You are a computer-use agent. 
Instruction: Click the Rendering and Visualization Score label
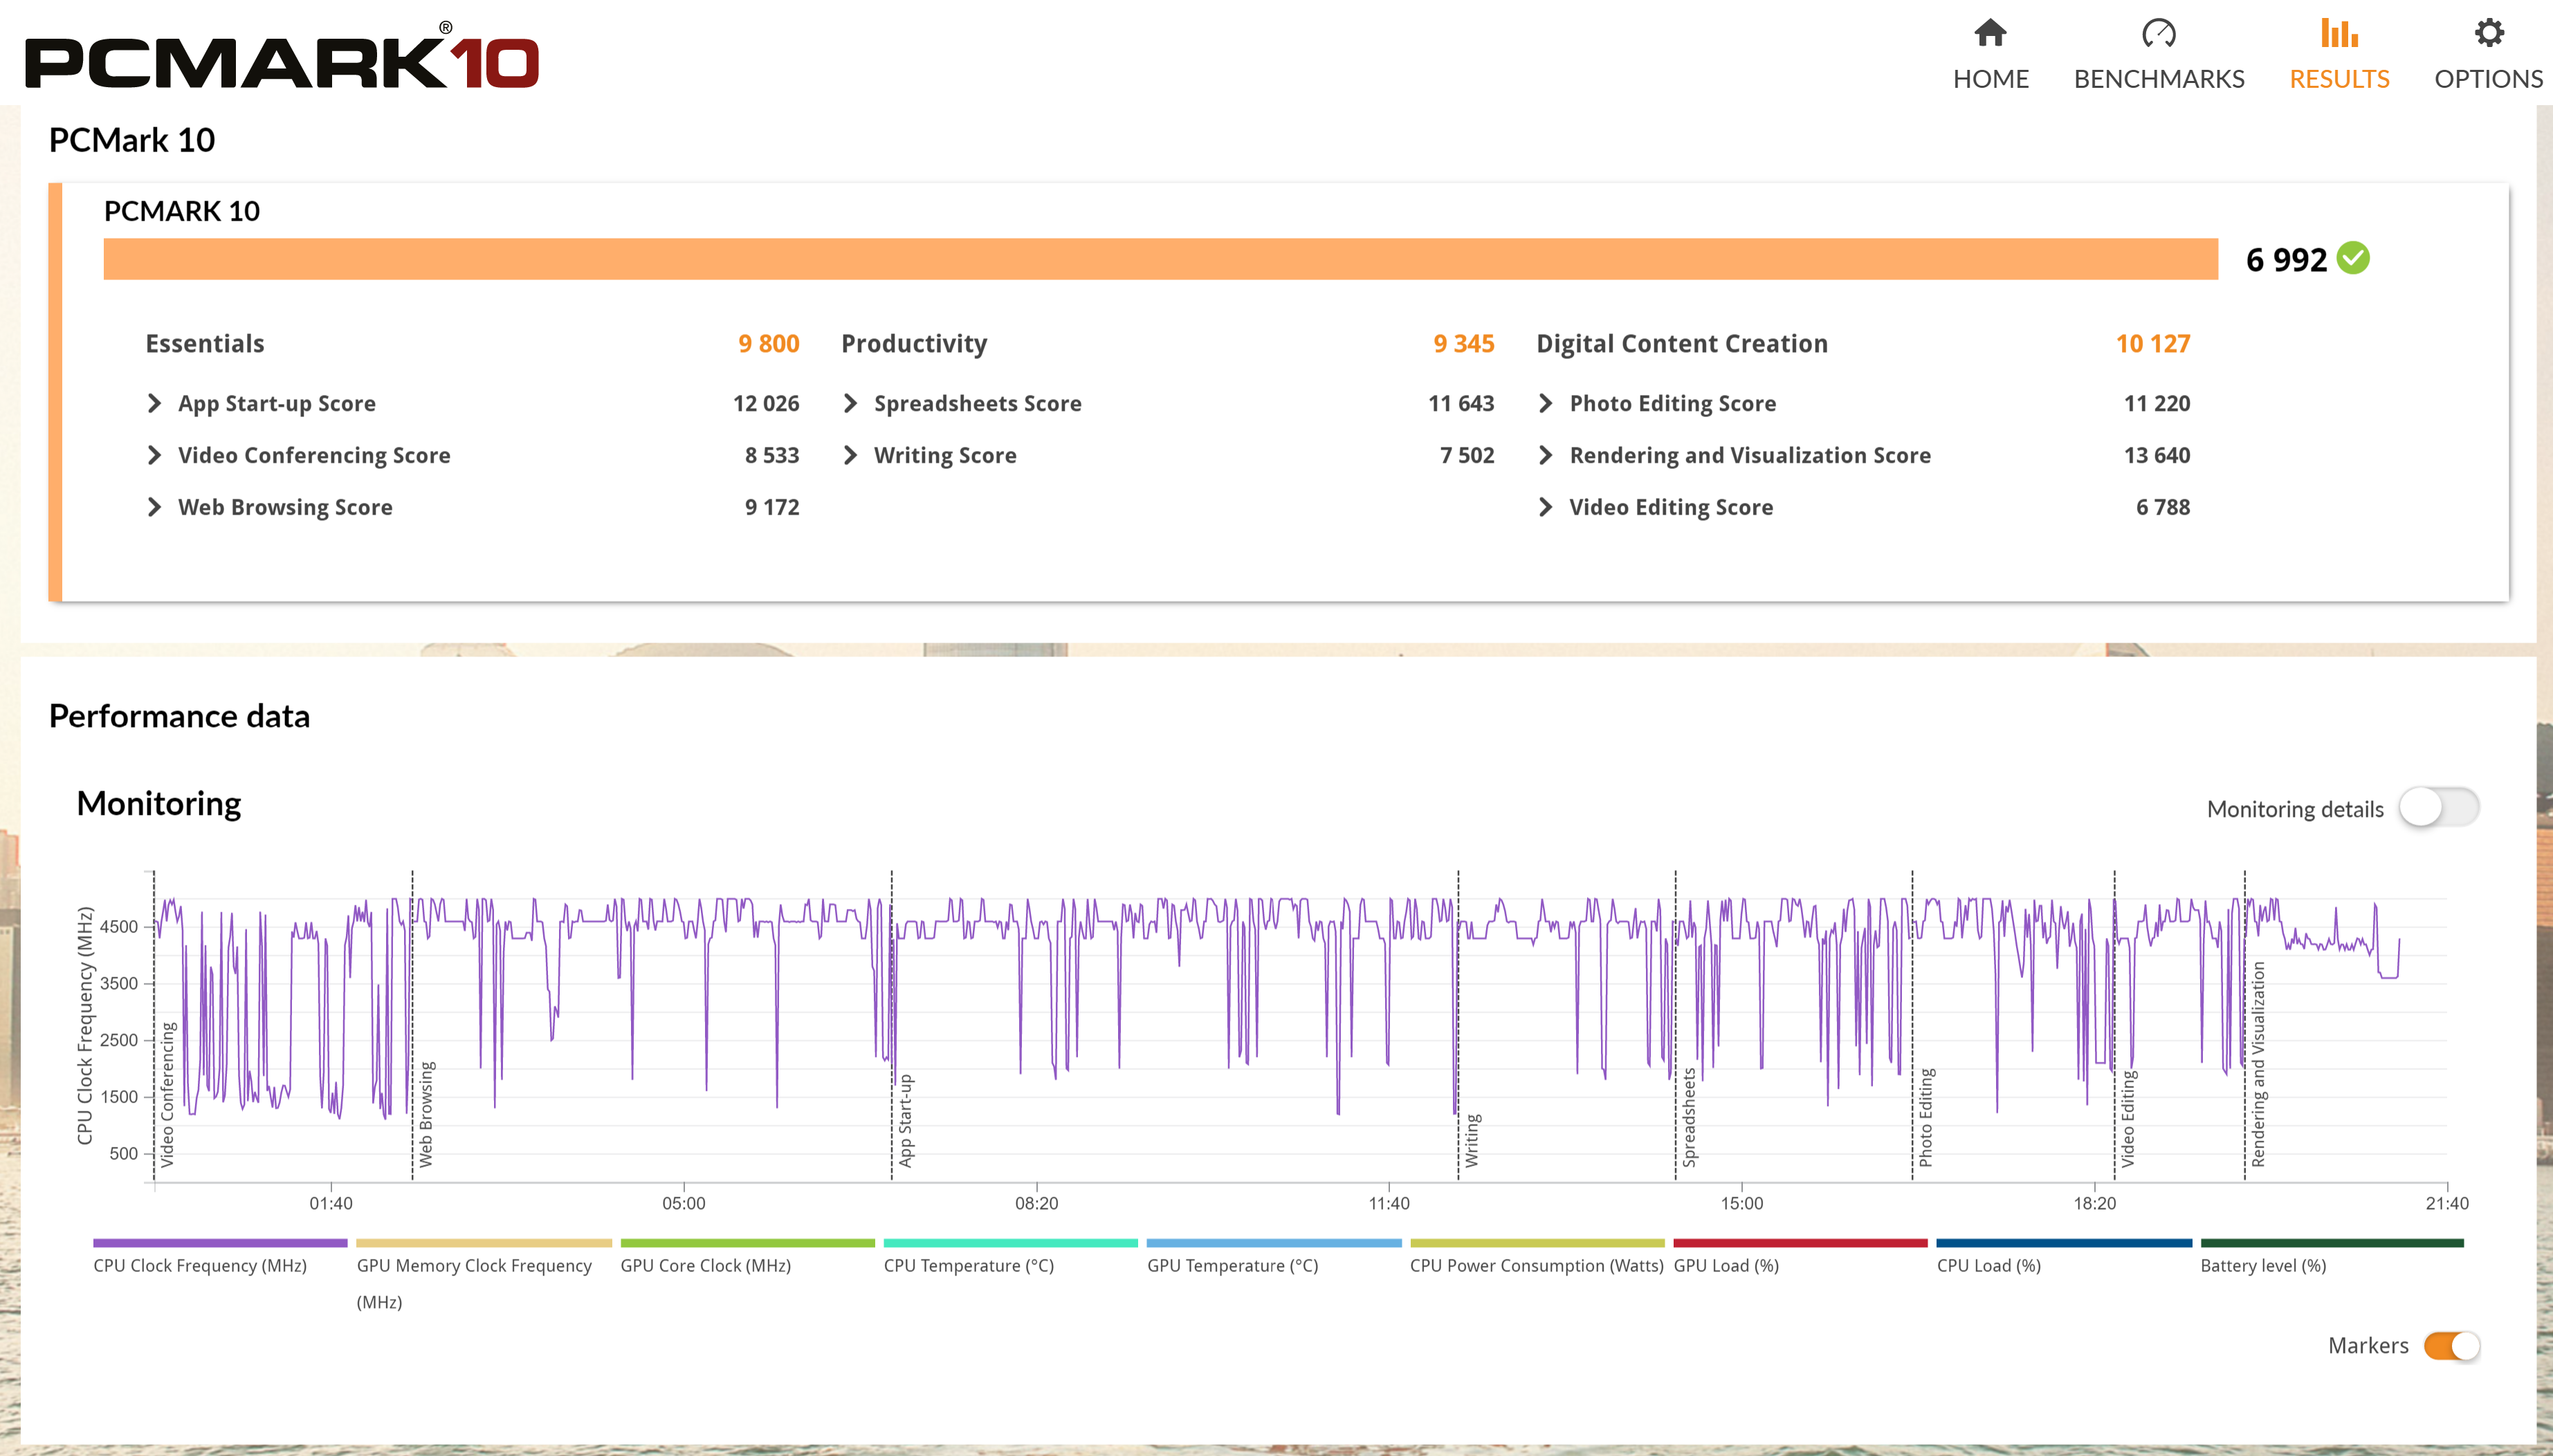(1750, 455)
